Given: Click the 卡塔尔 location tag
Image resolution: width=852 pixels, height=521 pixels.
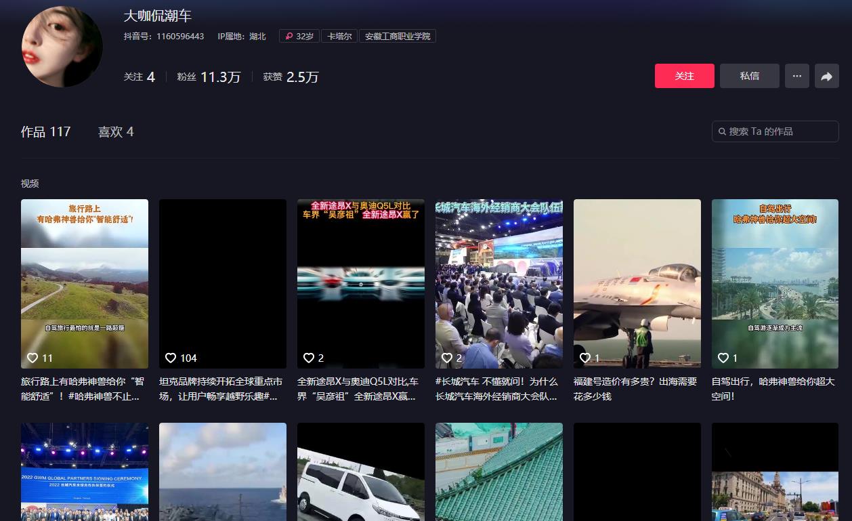Looking at the screenshot, I should point(339,36).
